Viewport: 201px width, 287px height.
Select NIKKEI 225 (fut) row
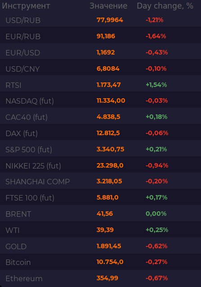coord(101,165)
